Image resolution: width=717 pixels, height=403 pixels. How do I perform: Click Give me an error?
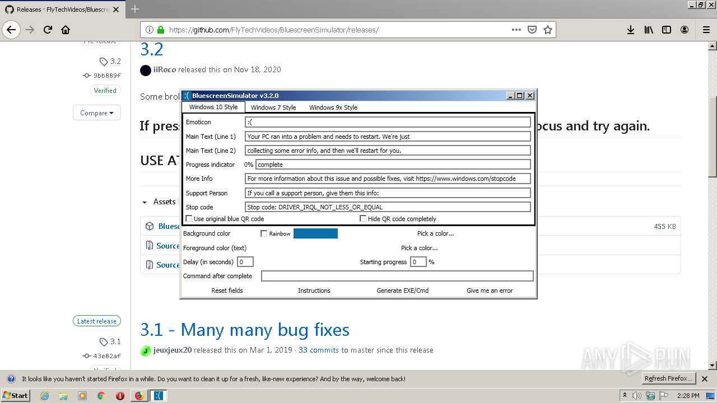click(x=490, y=290)
